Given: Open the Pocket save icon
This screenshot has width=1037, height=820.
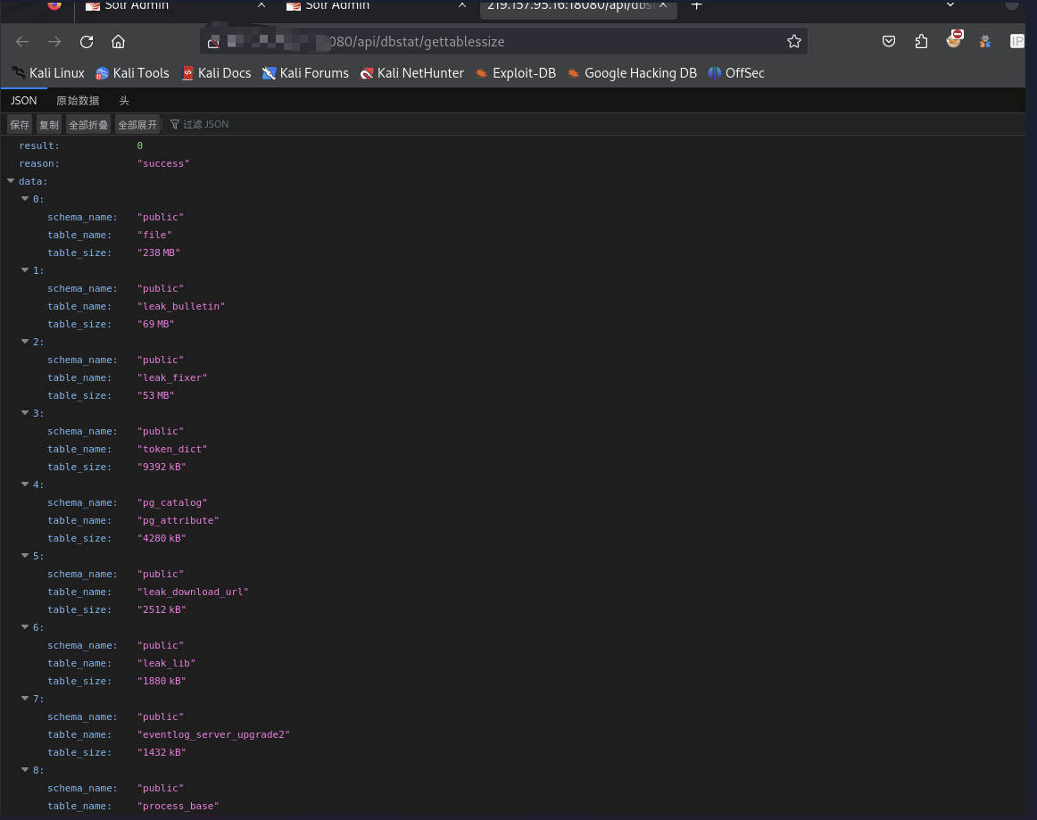Looking at the screenshot, I should point(889,42).
